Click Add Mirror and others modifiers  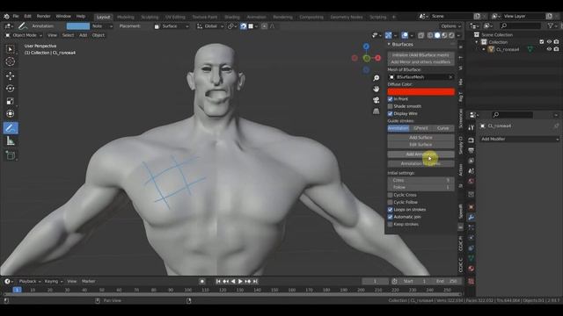[x=420, y=62]
